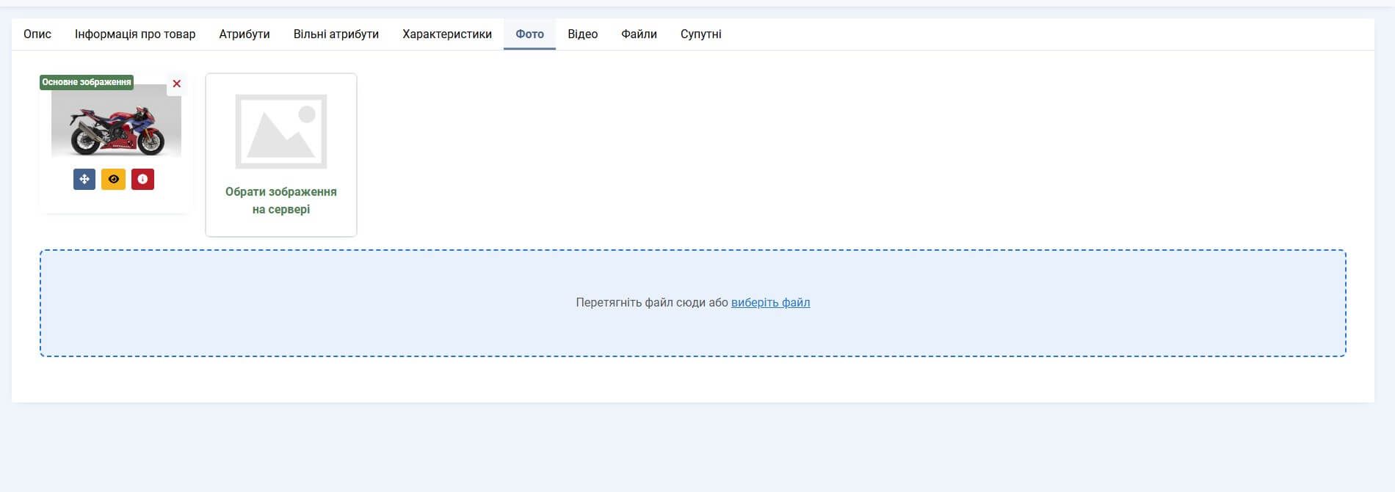The image size is (1395, 492).
Task: Click the active 'Фото' tab
Action: tap(529, 34)
